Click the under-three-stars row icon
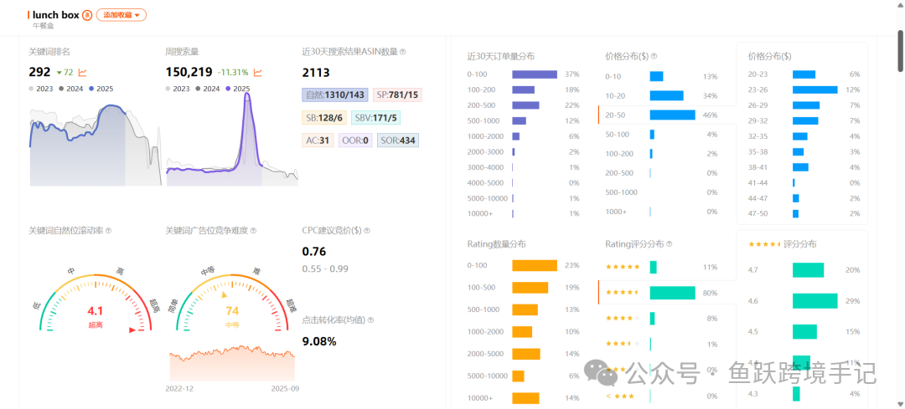 (x=618, y=396)
